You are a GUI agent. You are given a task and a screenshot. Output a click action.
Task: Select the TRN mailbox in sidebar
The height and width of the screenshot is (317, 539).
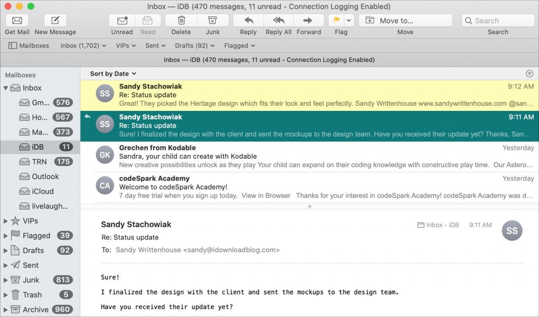pyautogui.click(x=40, y=162)
